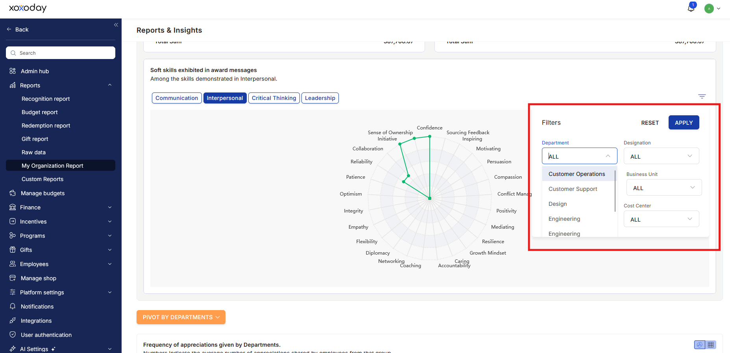This screenshot has width=730, height=353.
Task: Click the Reports bar-chart icon
Action: tap(13, 85)
